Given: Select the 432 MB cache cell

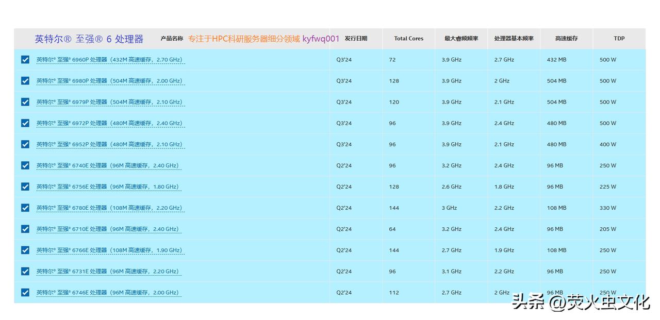Looking at the screenshot, I should tap(556, 60).
